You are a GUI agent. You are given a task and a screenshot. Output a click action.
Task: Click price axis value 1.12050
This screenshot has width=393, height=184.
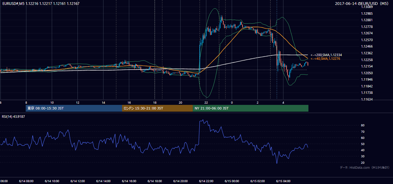click(x=367, y=73)
